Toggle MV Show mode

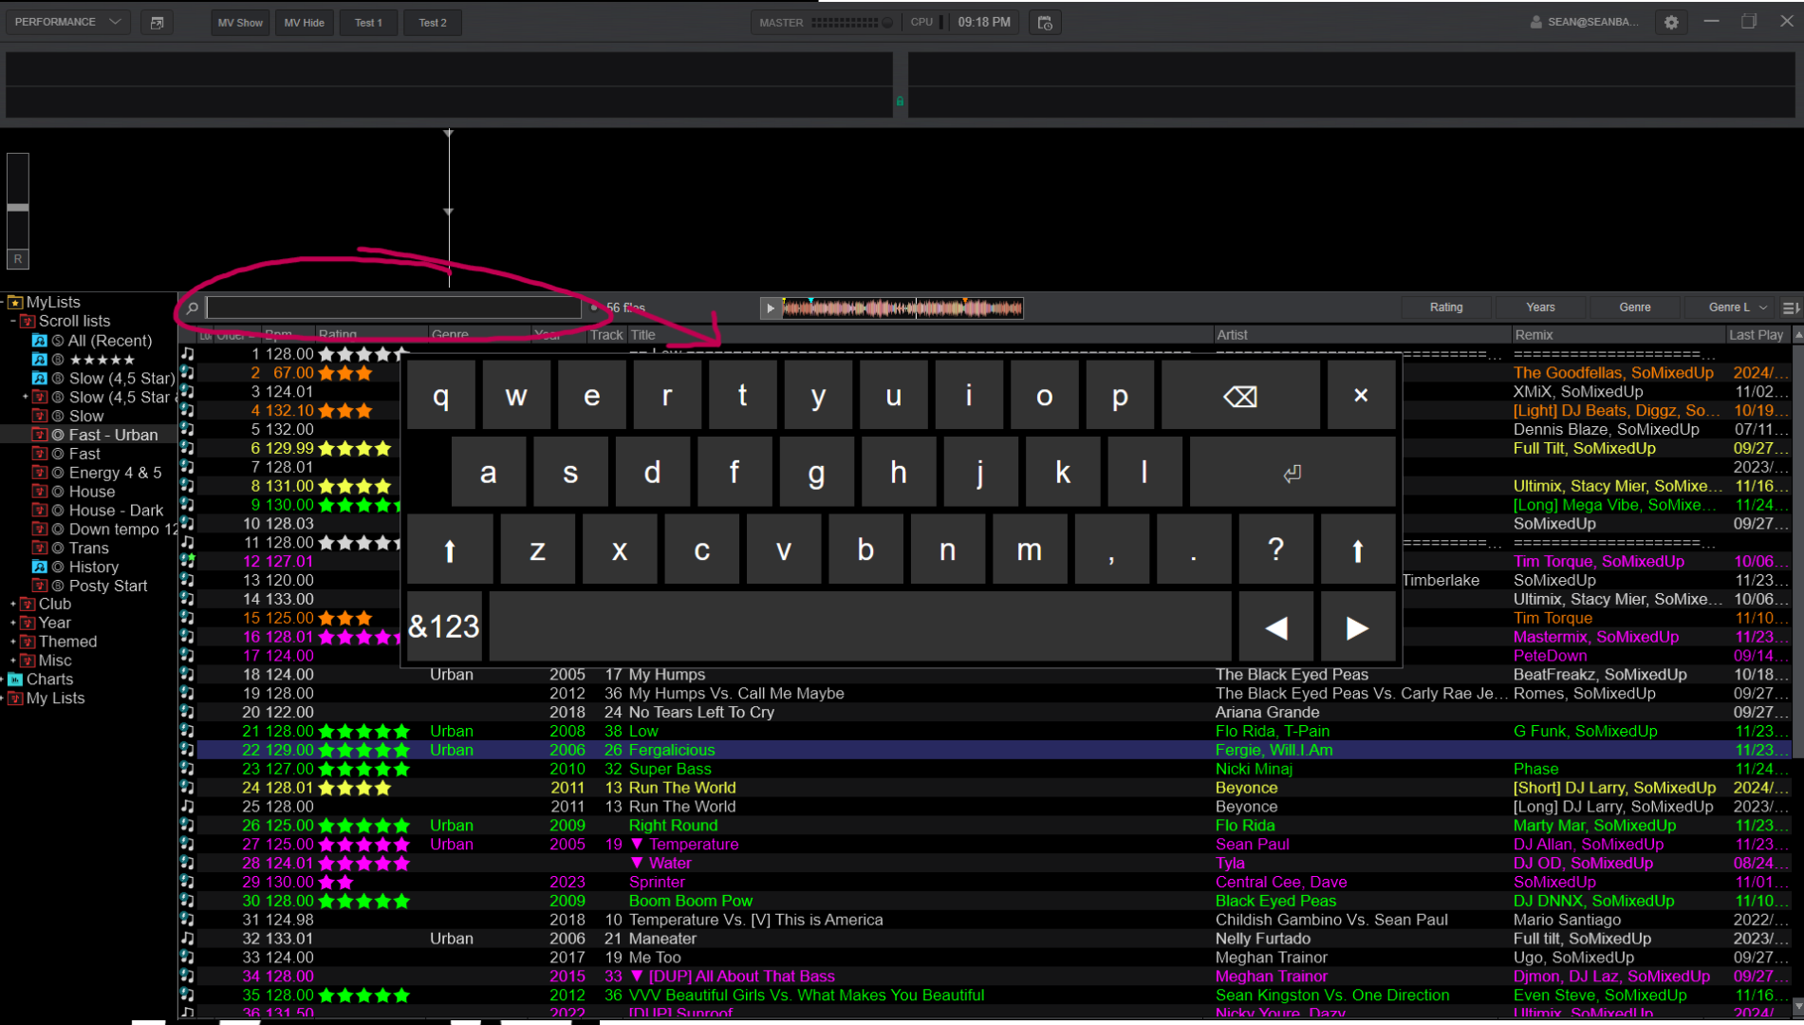point(239,21)
